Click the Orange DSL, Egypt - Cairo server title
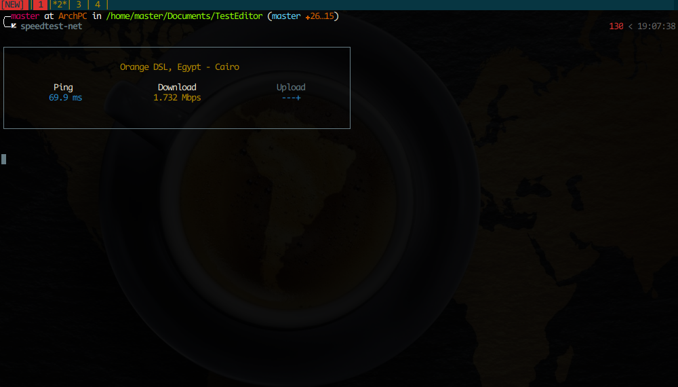The image size is (678, 387). point(179,67)
